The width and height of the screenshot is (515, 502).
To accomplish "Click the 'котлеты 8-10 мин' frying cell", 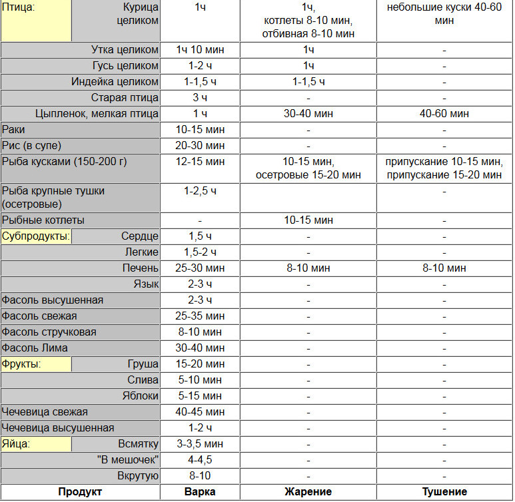I will [308, 21].
